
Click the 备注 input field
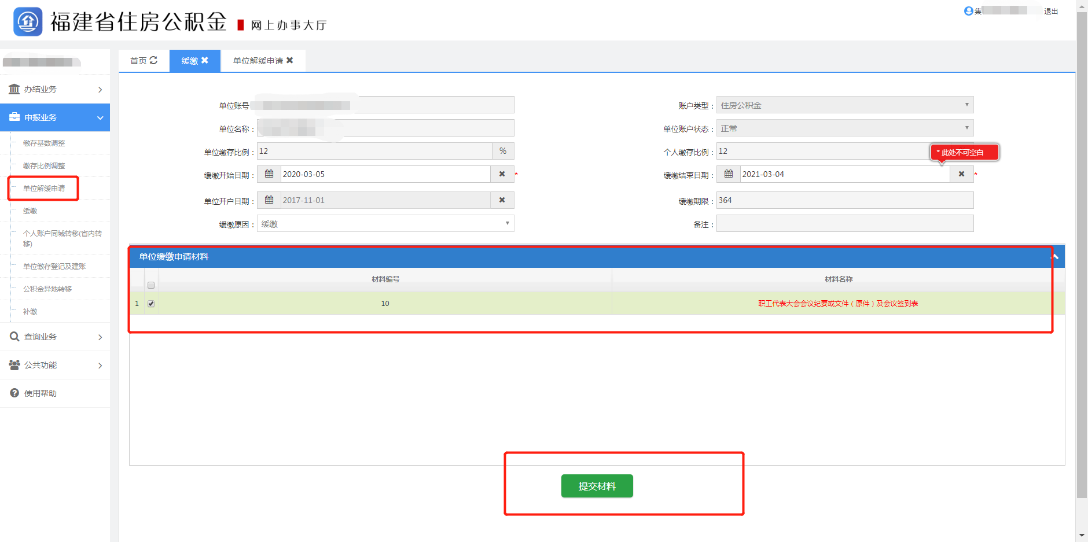click(844, 224)
